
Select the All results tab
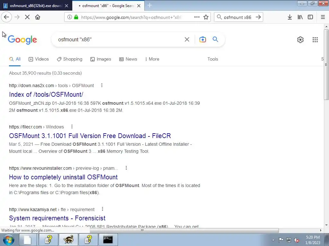(x=15, y=59)
